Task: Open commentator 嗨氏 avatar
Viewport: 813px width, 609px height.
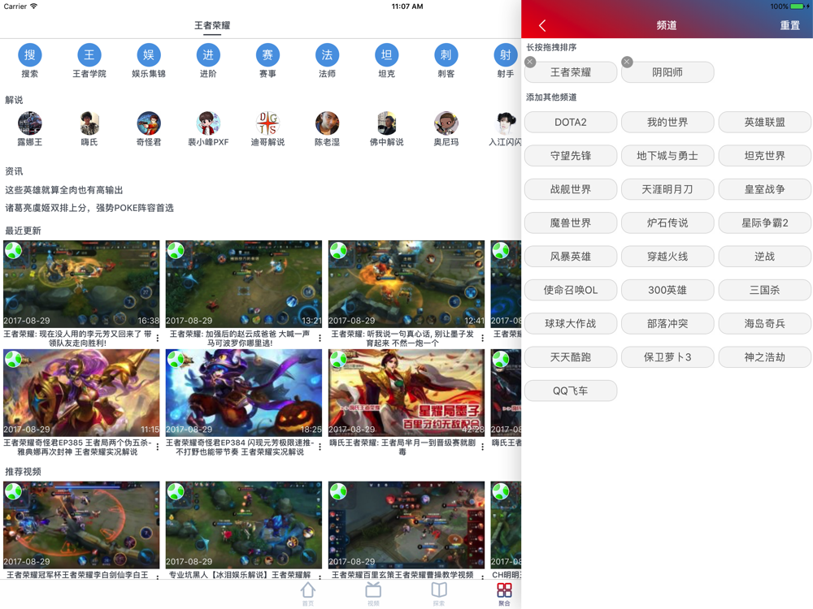Action: [x=89, y=123]
